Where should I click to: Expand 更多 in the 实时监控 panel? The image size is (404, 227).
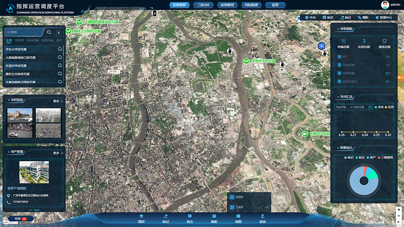[58, 101]
